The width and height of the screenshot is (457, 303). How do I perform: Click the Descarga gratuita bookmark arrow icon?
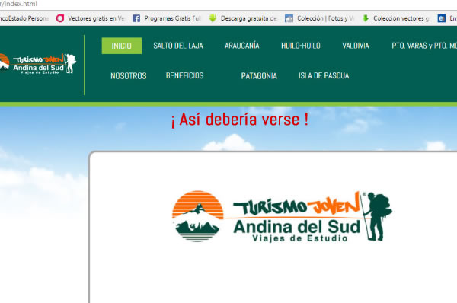(x=213, y=18)
